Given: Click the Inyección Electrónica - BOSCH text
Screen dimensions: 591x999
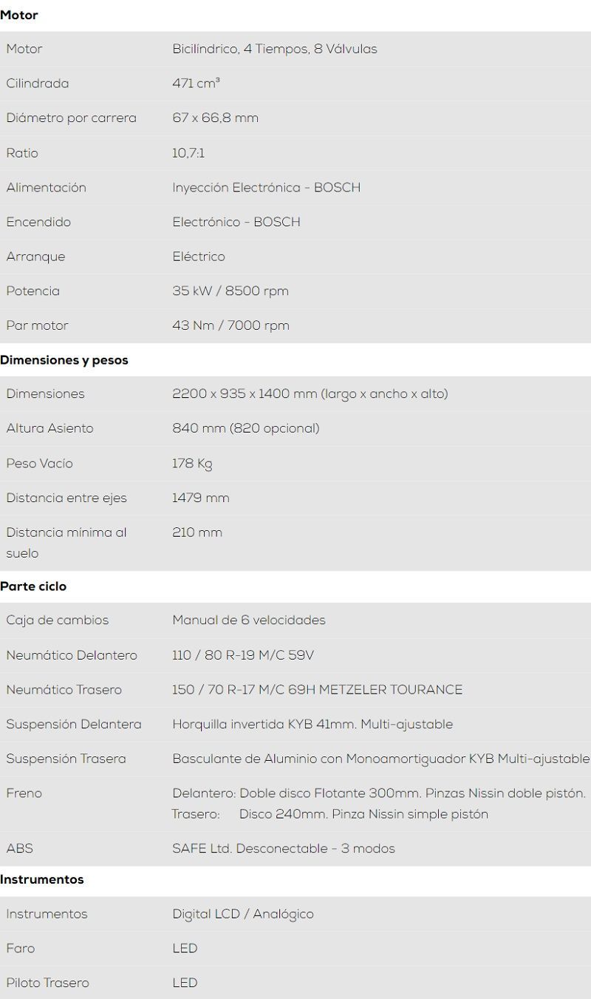Looking at the screenshot, I should 266,188.
